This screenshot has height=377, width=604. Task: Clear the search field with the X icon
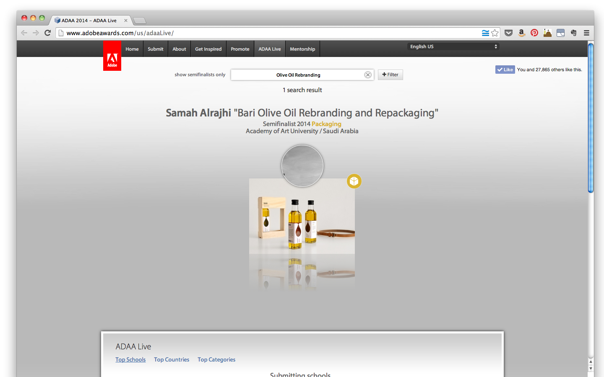[x=368, y=75]
